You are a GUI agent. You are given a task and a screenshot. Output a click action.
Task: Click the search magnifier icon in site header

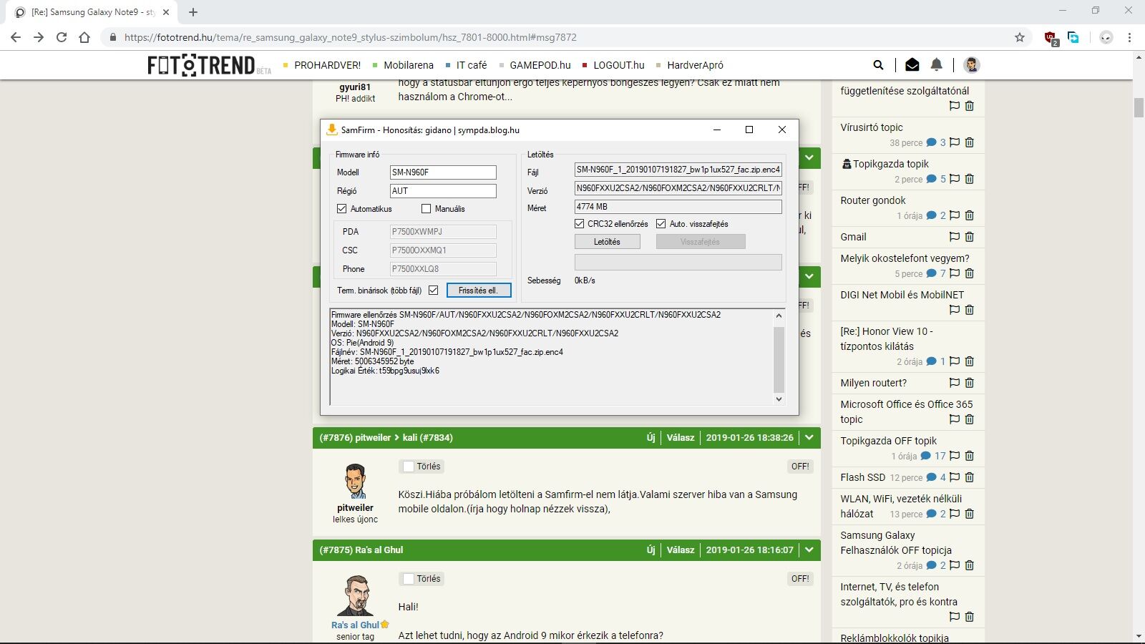point(878,65)
